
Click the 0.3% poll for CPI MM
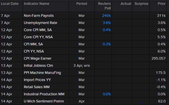107,44
